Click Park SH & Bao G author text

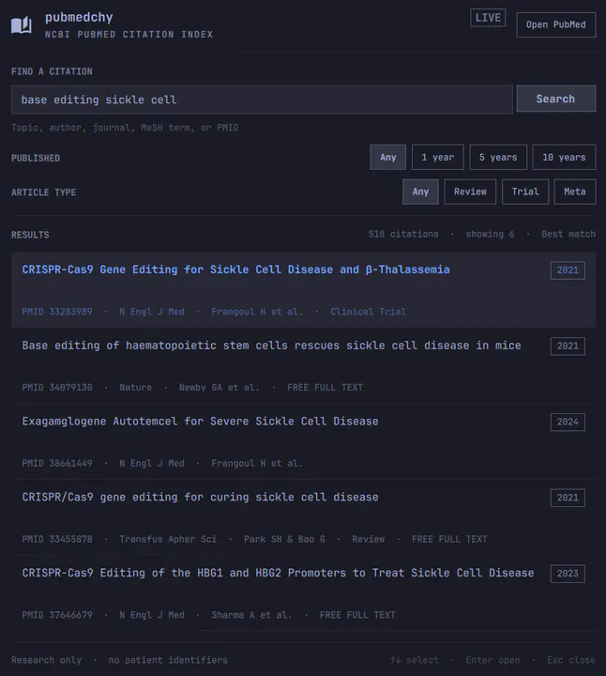[x=284, y=539]
